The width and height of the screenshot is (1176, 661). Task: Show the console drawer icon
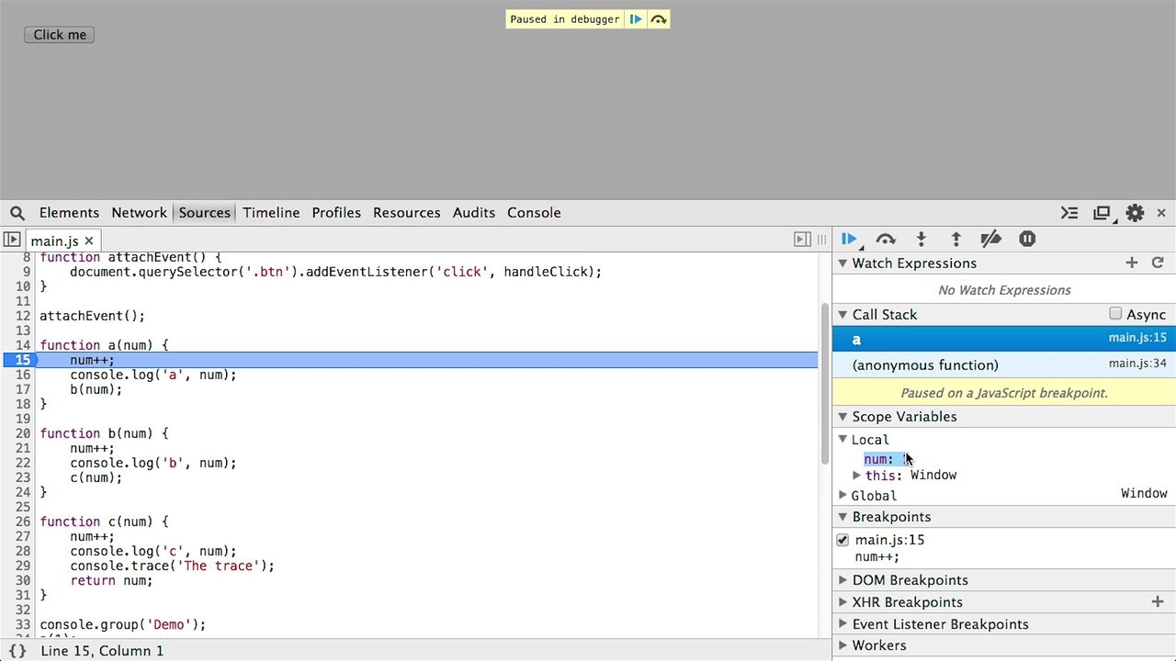[x=1069, y=213]
